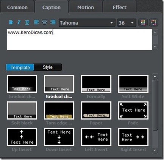This screenshot has height=160, width=164.
Task: Pick the Torn edge template
Action: click(x=59, y=110)
